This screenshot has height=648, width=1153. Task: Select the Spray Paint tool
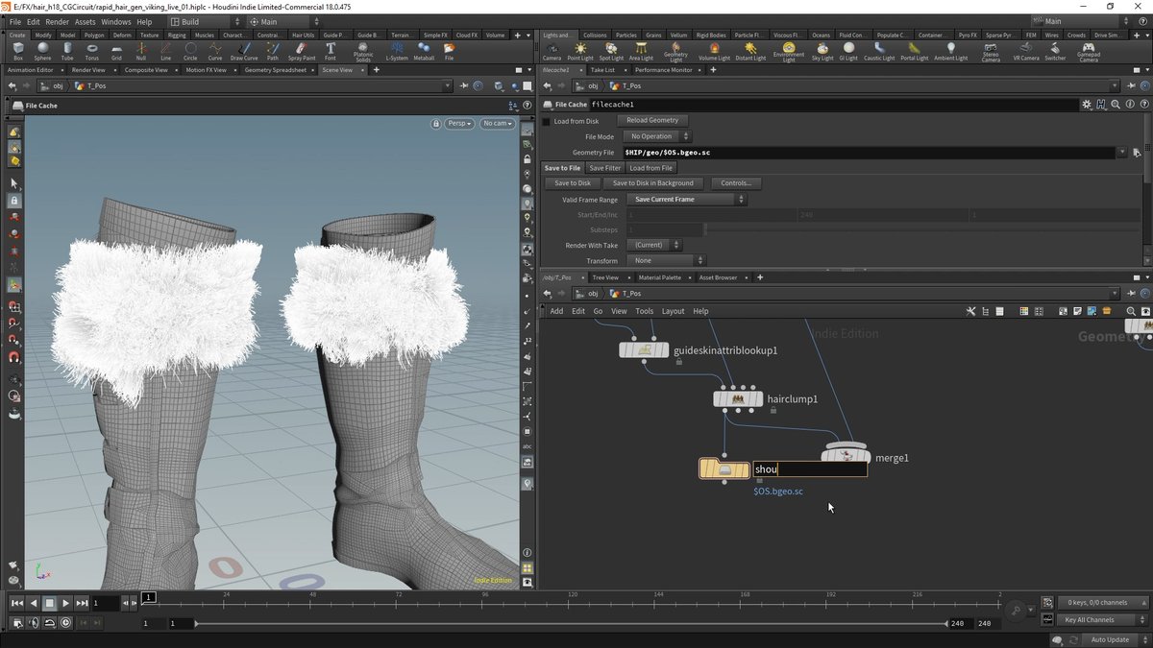coord(302,50)
